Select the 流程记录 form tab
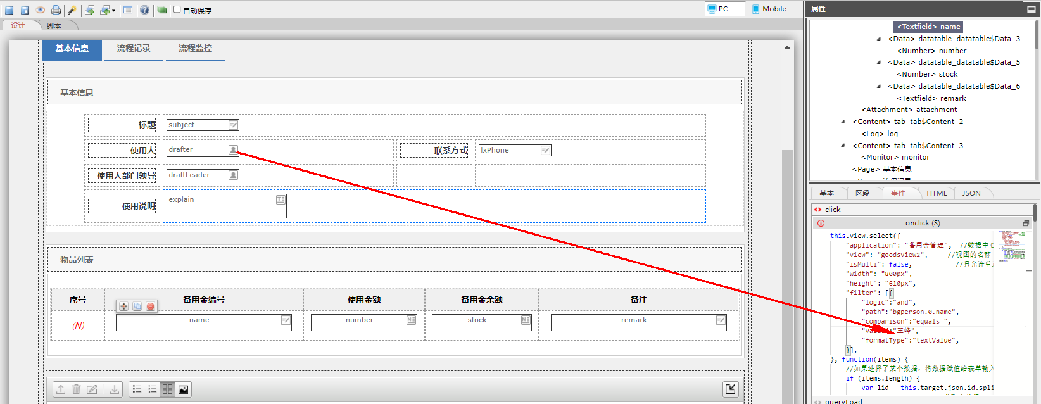The width and height of the screenshot is (1041, 404). click(x=134, y=49)
